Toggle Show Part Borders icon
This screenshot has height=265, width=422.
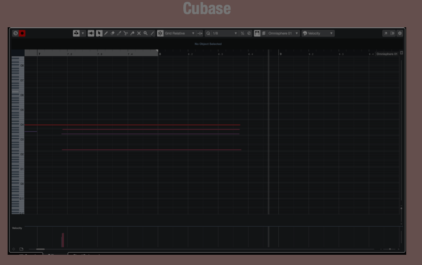[x=257, y=33]
